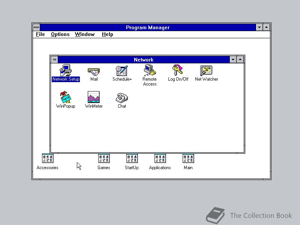Maximize the Network group window

[x=240, y=60]
